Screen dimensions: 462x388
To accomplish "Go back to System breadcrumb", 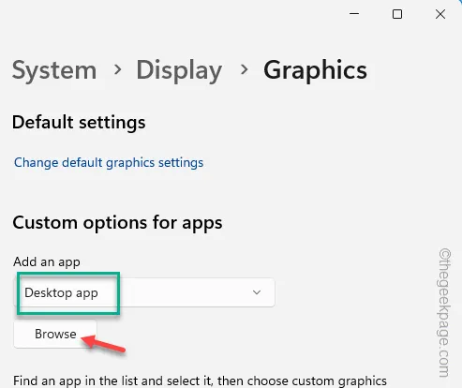I will (x=54, y=70).
